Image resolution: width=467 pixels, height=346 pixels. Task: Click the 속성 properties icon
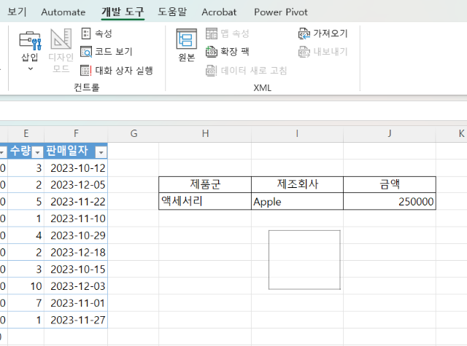86,34
